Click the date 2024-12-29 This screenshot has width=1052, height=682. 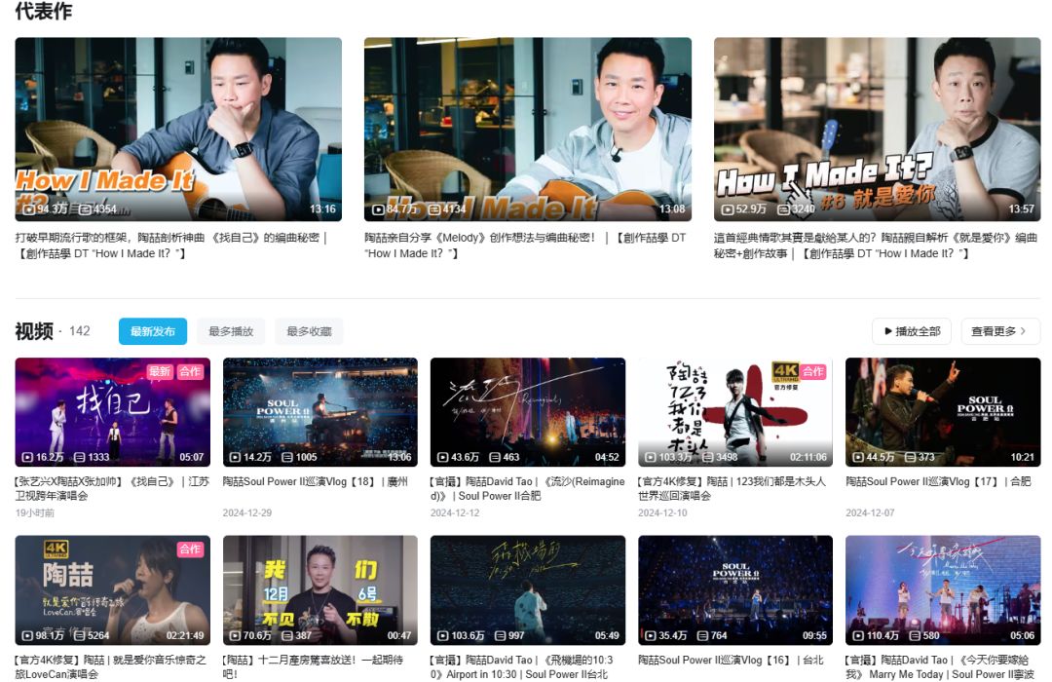[x=246, y=512]
